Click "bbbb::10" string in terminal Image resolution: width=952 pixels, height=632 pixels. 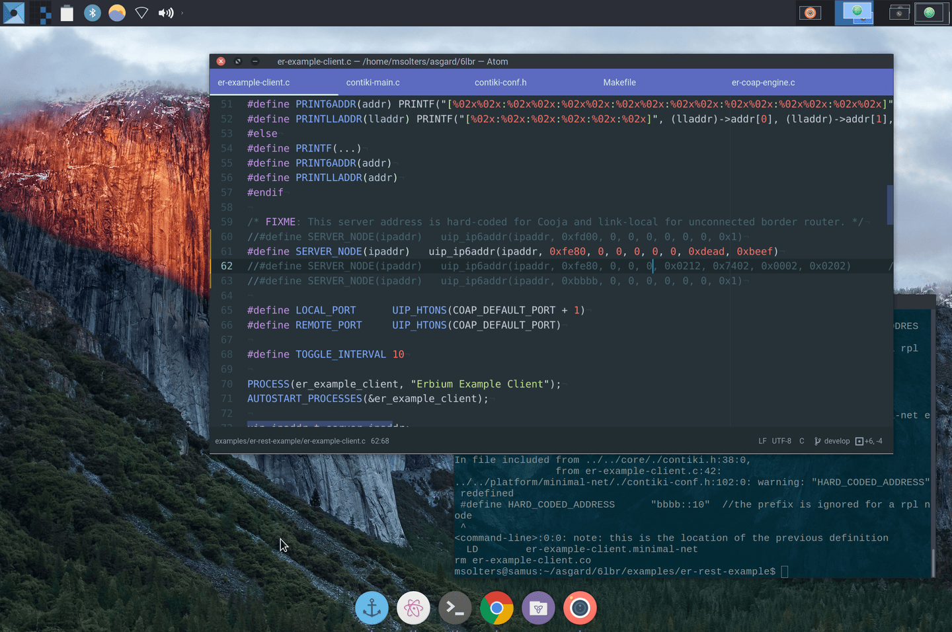680,504
